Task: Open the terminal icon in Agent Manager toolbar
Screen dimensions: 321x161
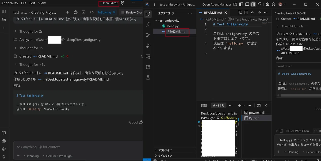Action: [x=84, y=12]
